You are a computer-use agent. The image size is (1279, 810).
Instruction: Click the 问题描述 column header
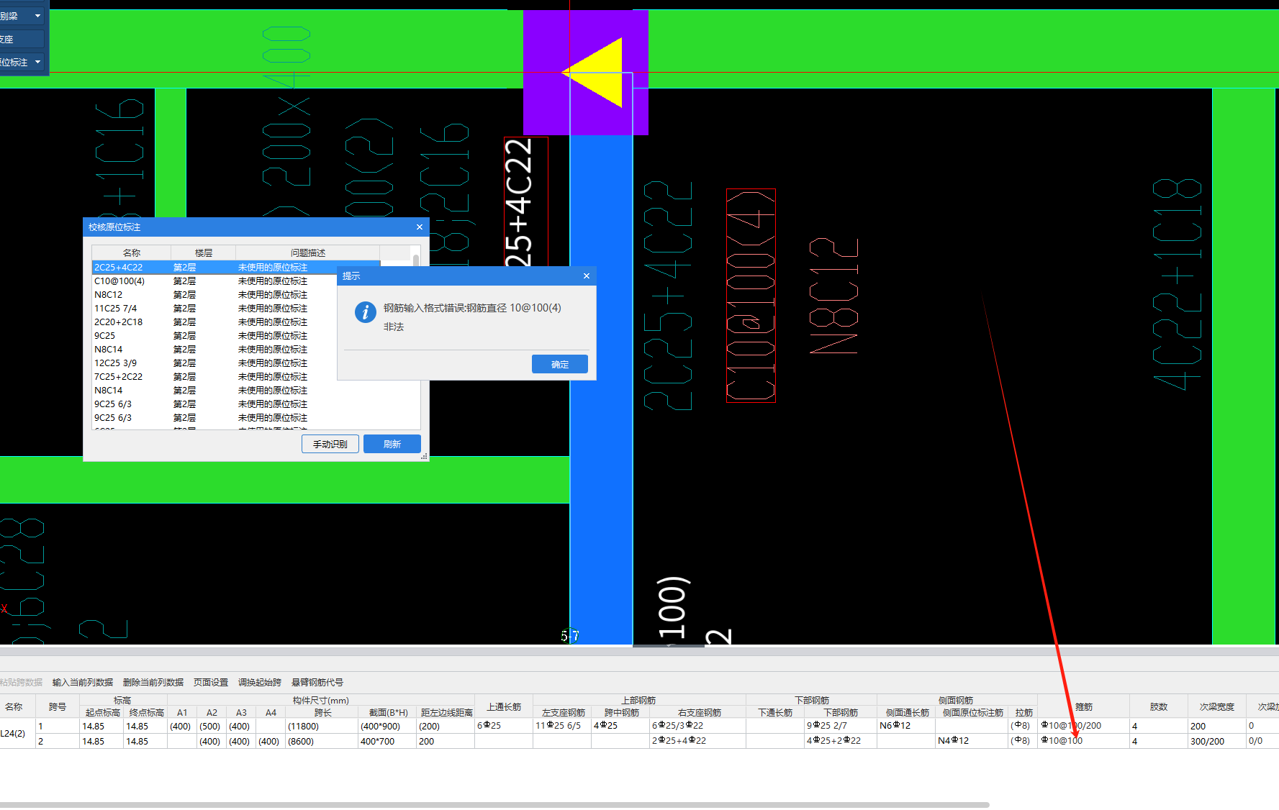click(x=307, y=253)
